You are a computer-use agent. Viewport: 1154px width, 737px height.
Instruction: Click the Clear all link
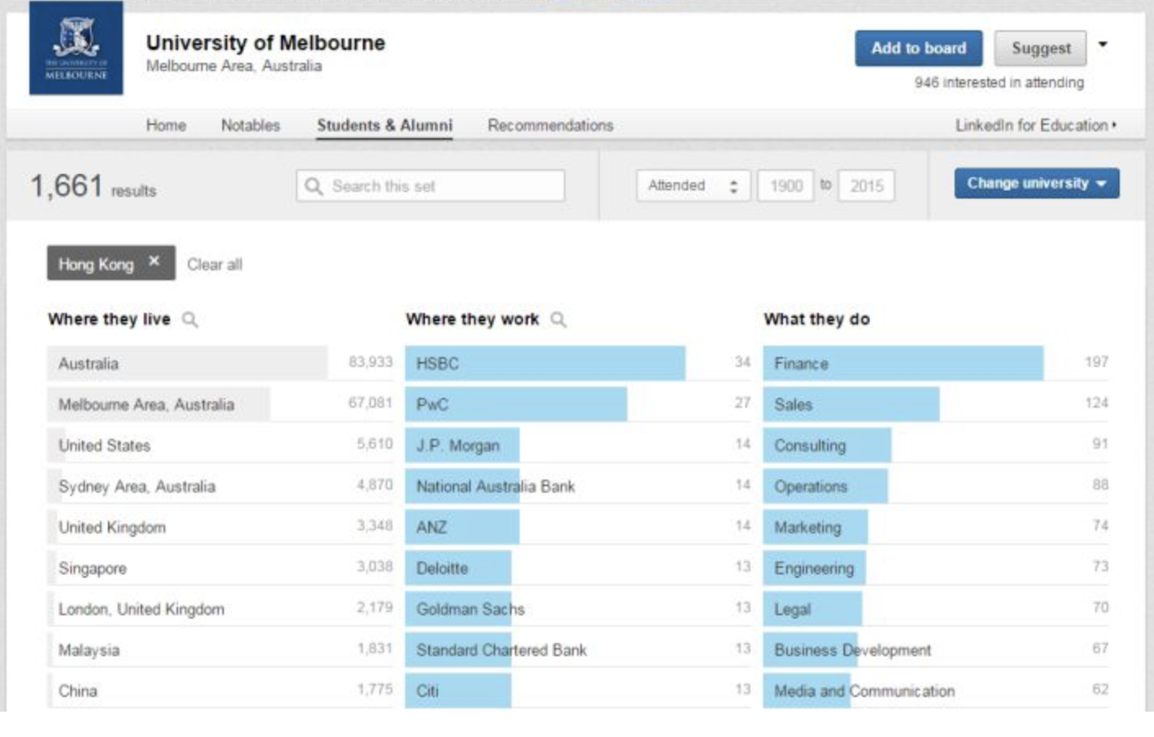point(214,265)
